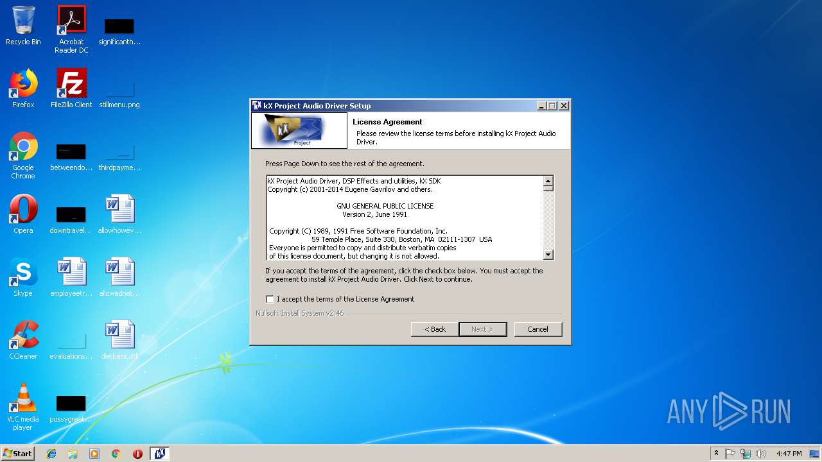Open Windows Explorer from taskbar

tap(73, 454)
